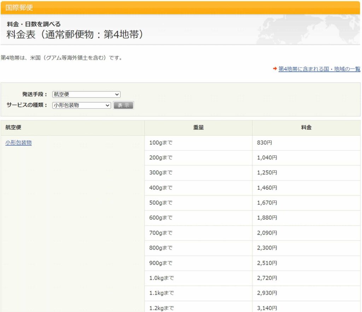Select the 1,670円 price cell
Viewport: 362px width, 312px height.
pyautogui.click(x=267, y=203)
